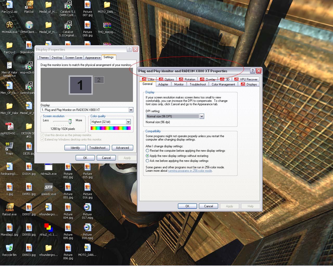Screen dimensions: 333x266
Task: Open DMWClient desktop icon
Action: (x=29, y=27)
